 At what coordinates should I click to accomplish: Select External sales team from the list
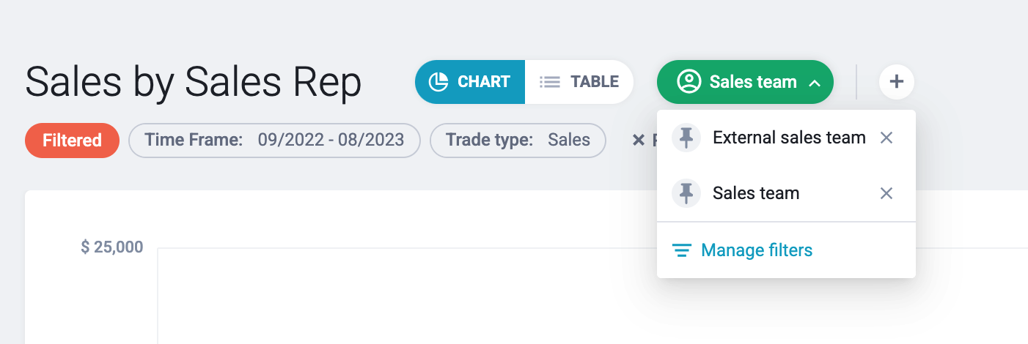pos(789,138)
